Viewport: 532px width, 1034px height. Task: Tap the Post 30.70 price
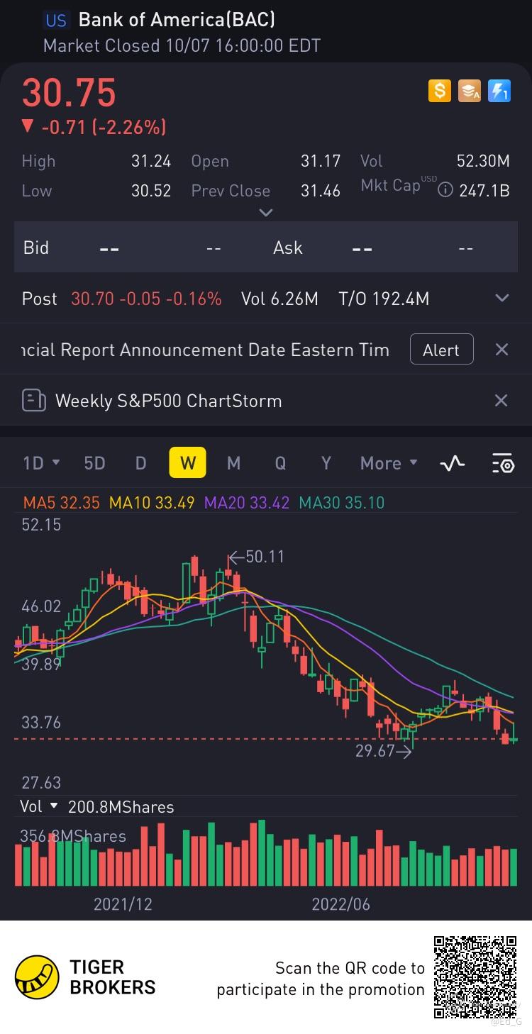coord(92,299)
